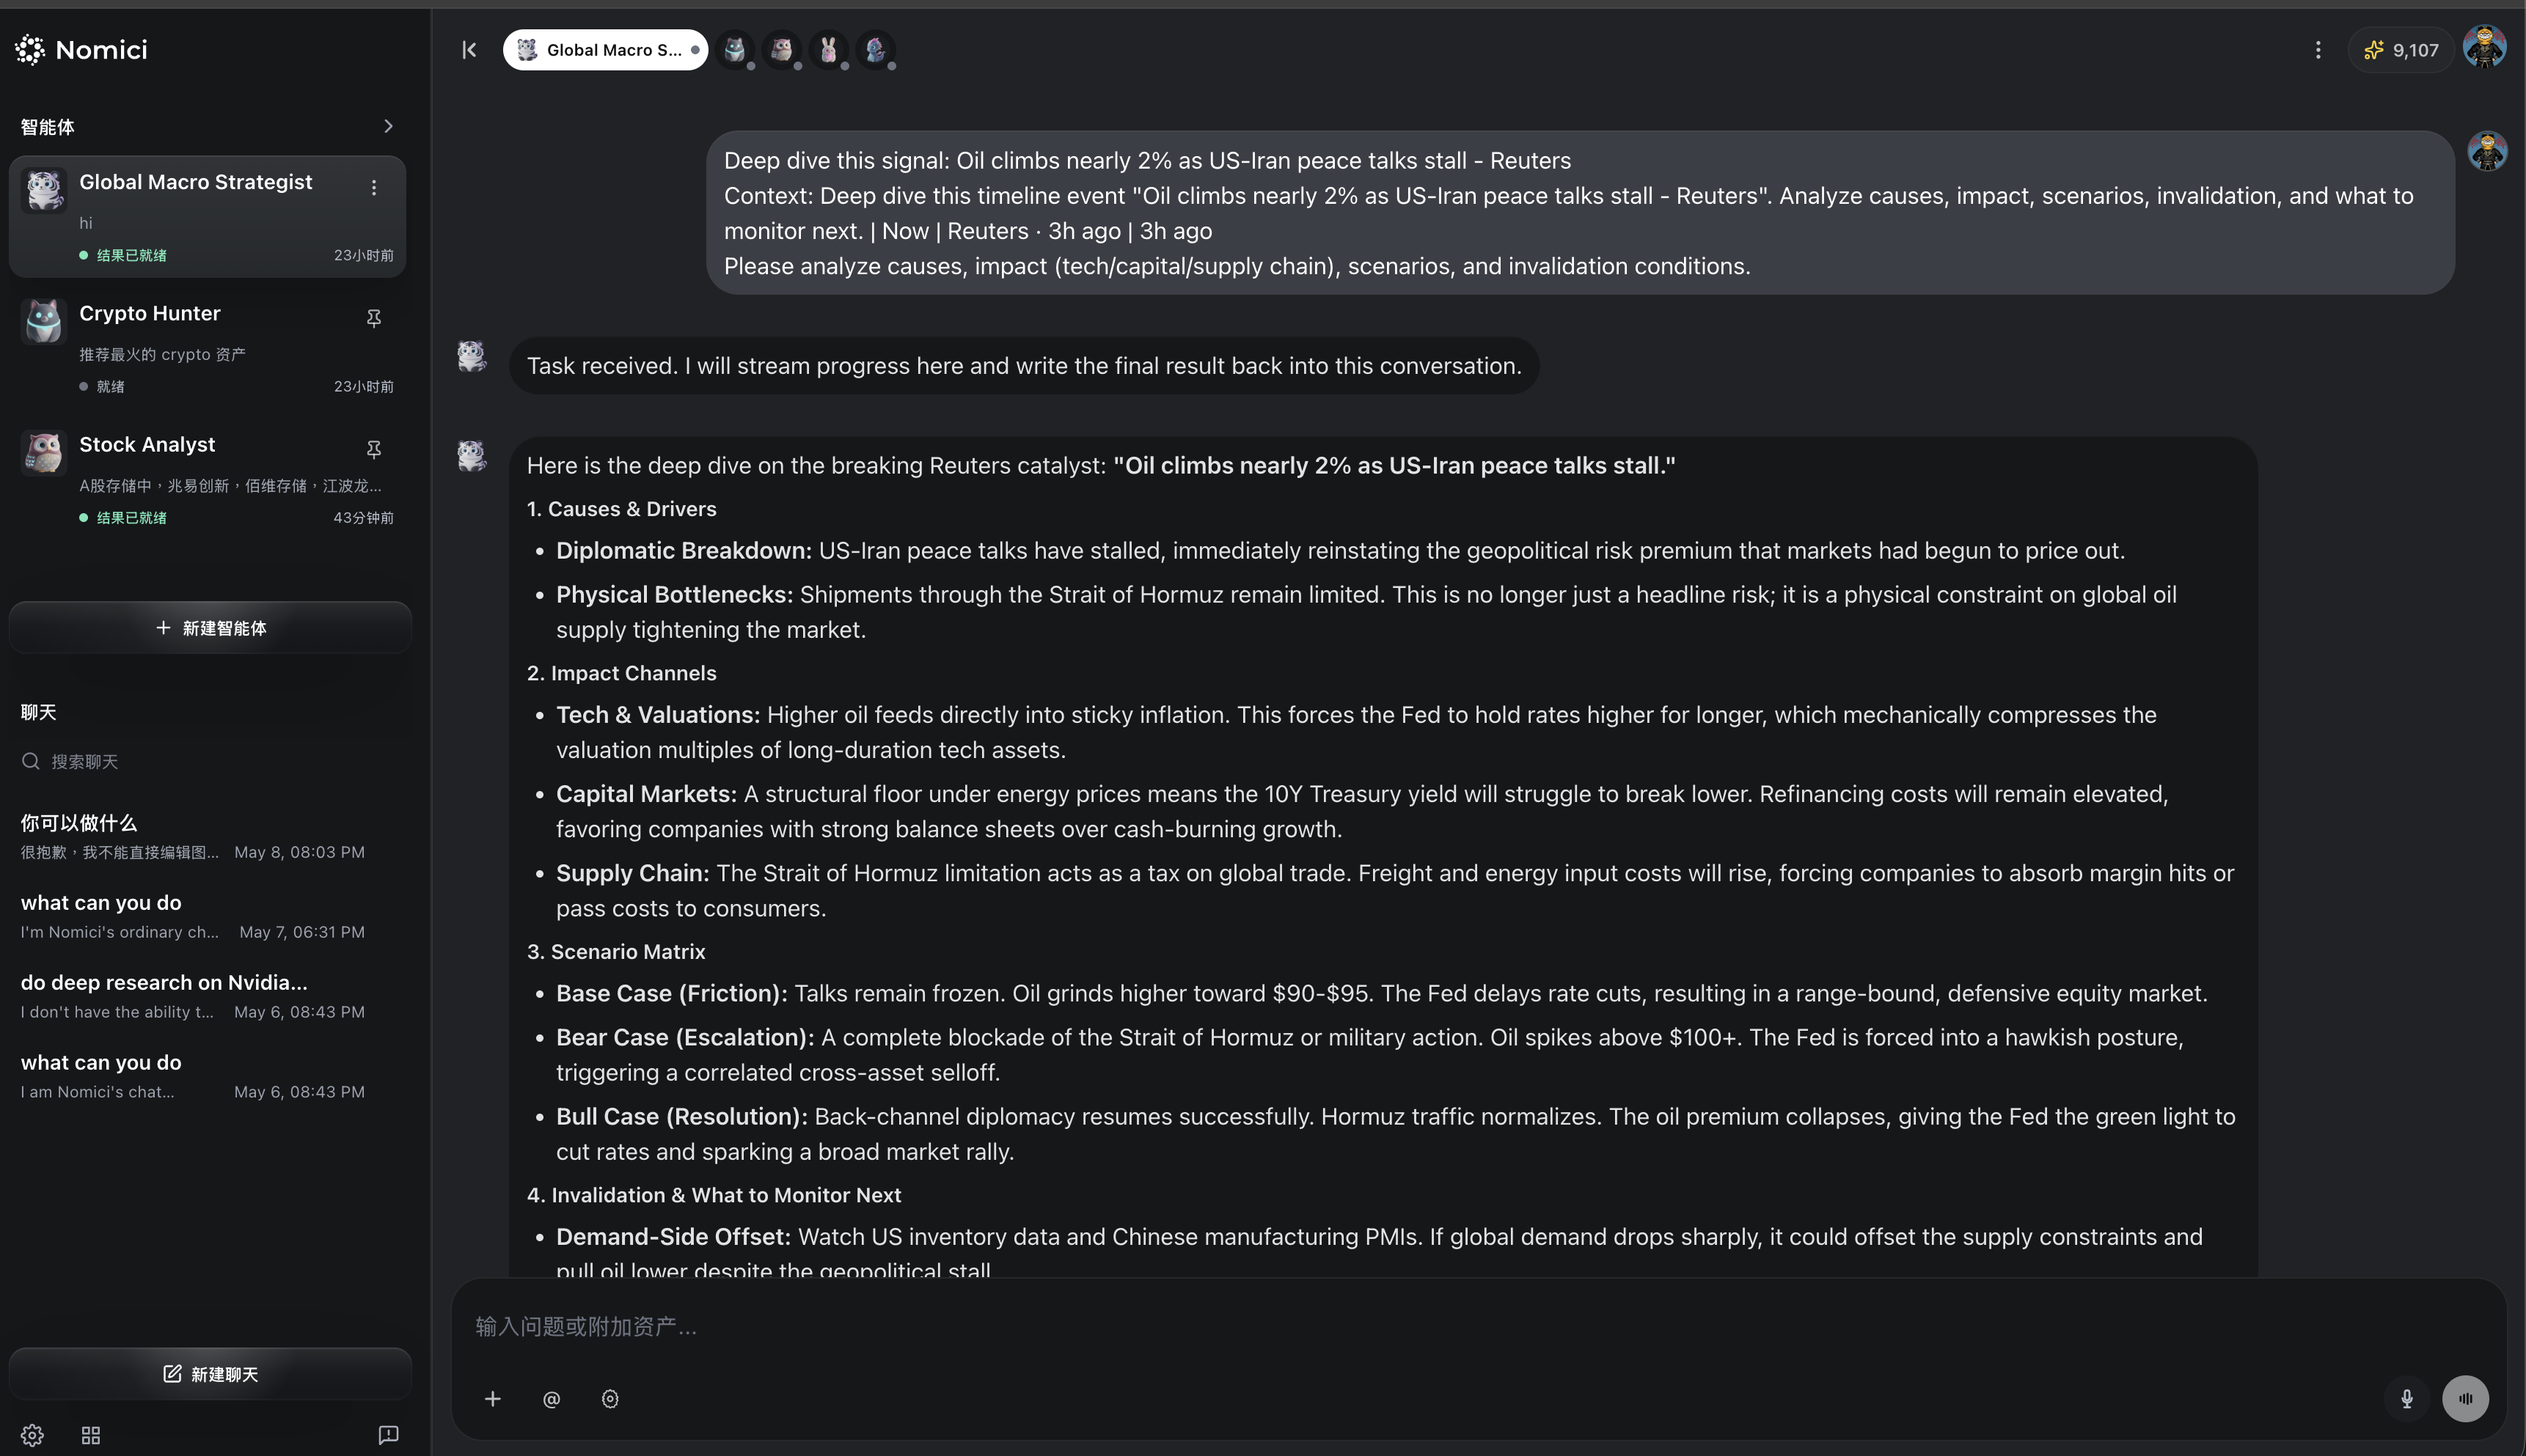2526x1456 pixels.
Task: Switch to the rabbit avatar agent tab
Action: coord(828,50)
